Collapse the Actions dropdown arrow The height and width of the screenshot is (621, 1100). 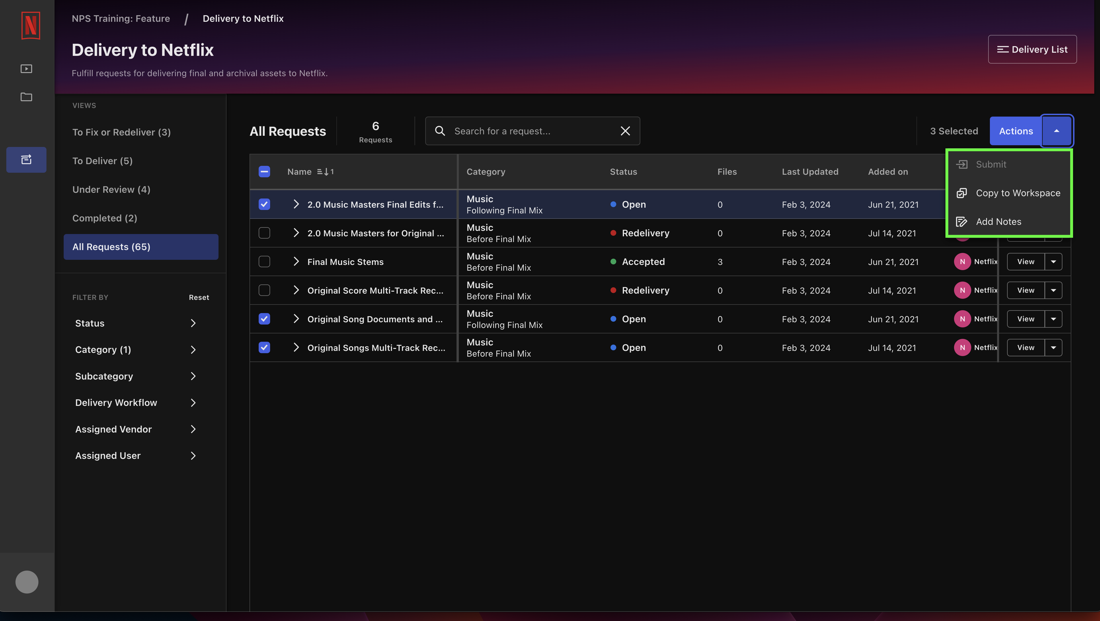(1056, 131)
